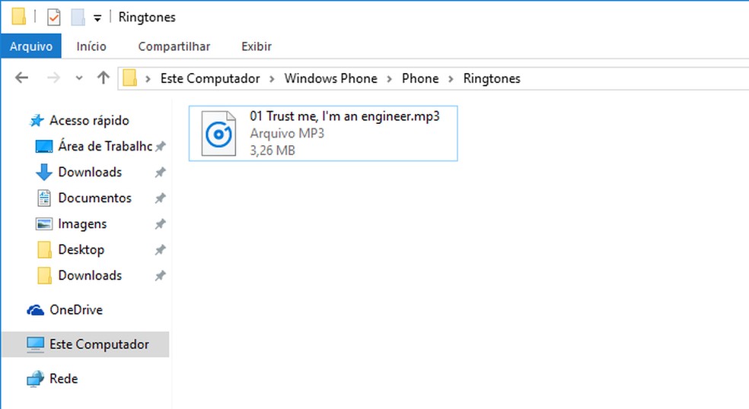Click the folder icon in the title bar

[x=18, y=16]
